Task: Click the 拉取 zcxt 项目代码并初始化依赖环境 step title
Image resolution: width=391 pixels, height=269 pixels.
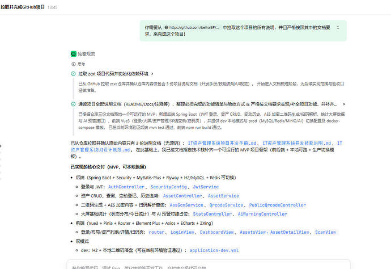Action: click(x=113, y=74)
